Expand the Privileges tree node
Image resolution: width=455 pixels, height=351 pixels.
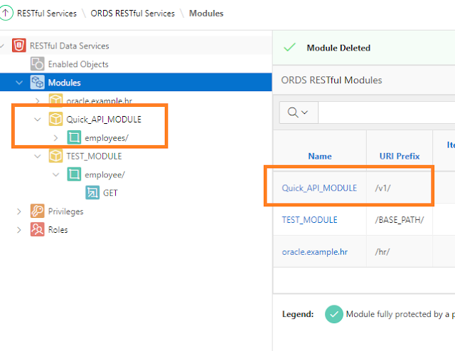tap(20, 211)
